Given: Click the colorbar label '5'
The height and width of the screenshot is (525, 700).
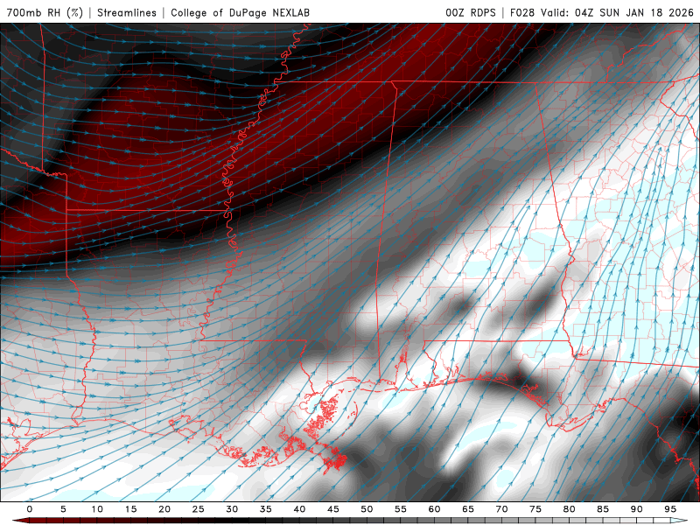Looking at the screenshot, I should tap(63, 509).
